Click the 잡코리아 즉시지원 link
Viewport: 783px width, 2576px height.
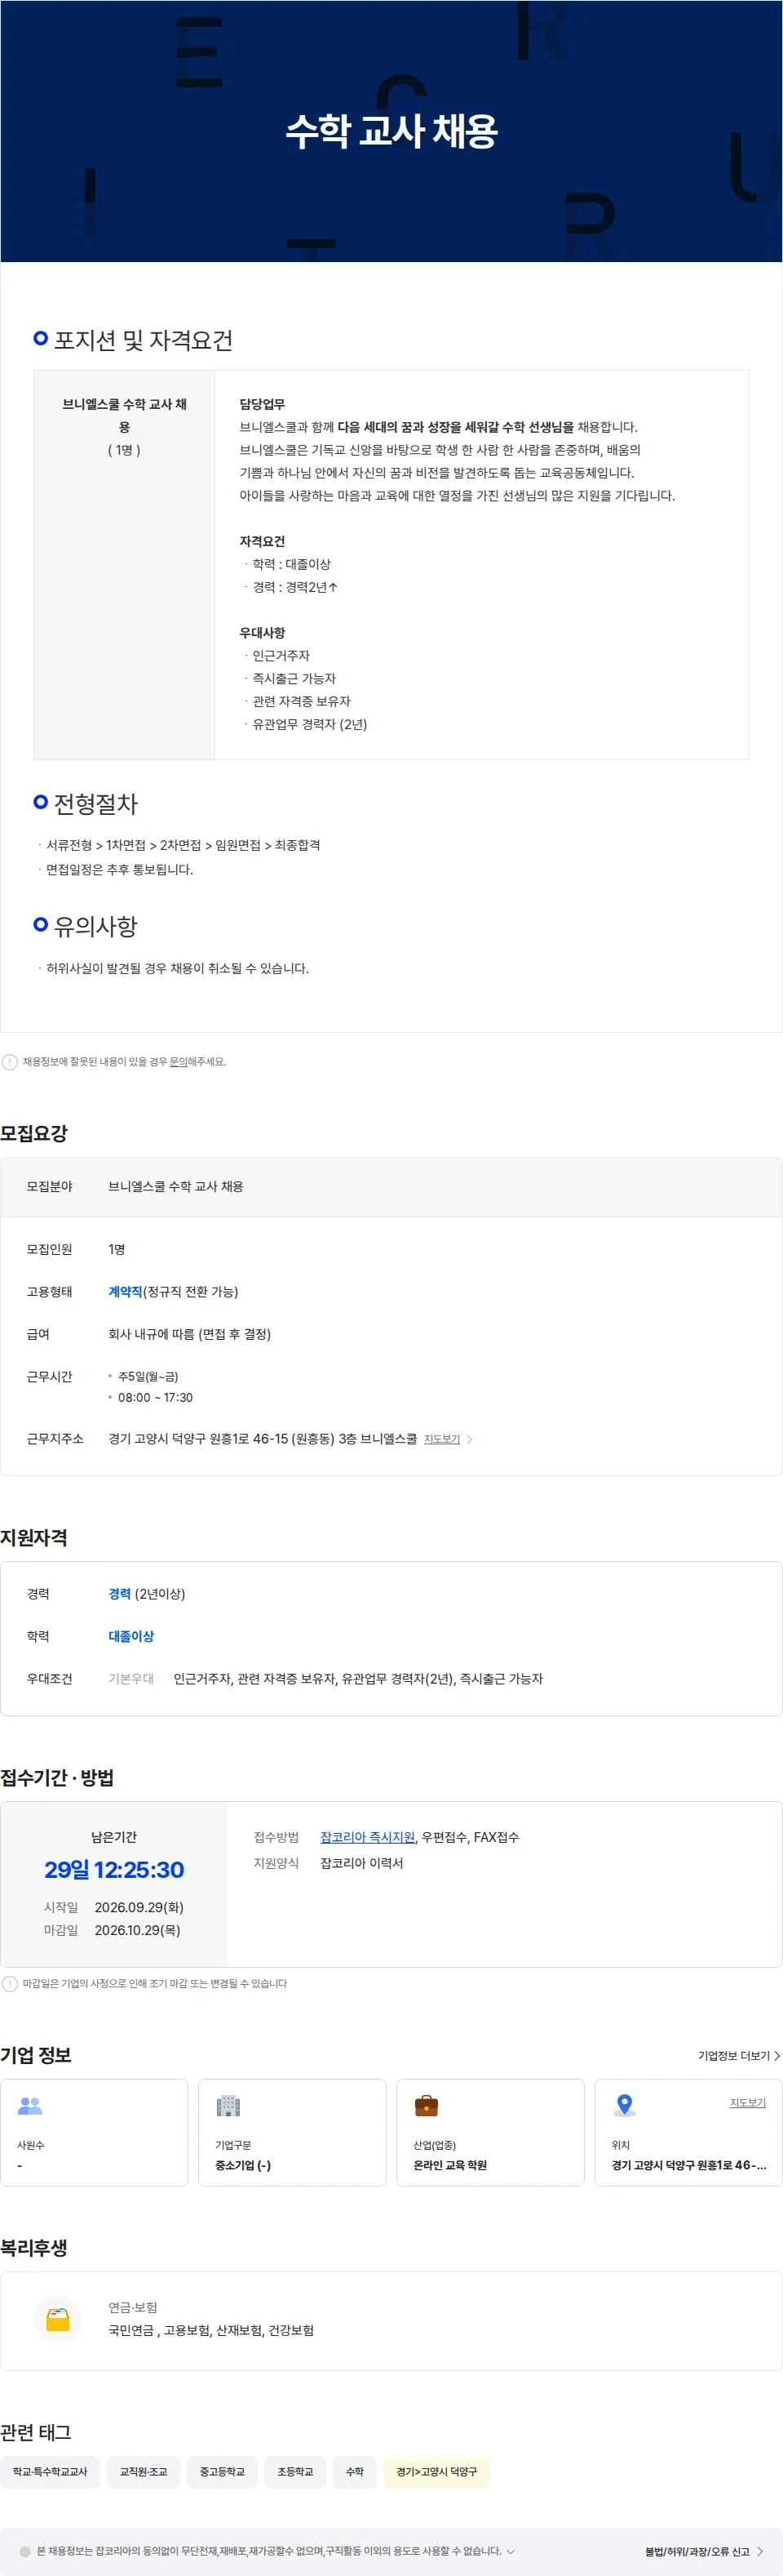point(368,1837)
